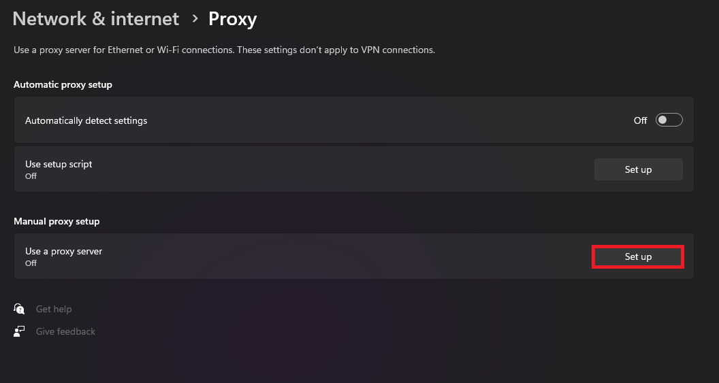The width and height of the screenshot is (719, 383).
Task: Select the Use setup script row label
Action: (59, 164)
